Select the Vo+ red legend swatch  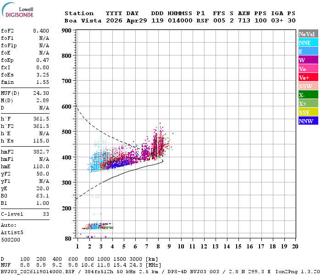(308, 77)
